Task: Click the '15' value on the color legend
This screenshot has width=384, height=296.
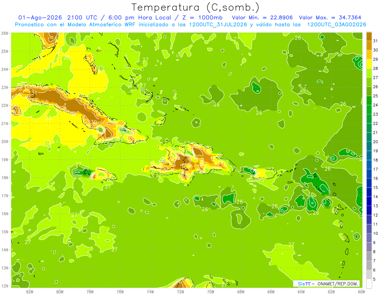Action: pyautogui.click(x=376, y=187)
